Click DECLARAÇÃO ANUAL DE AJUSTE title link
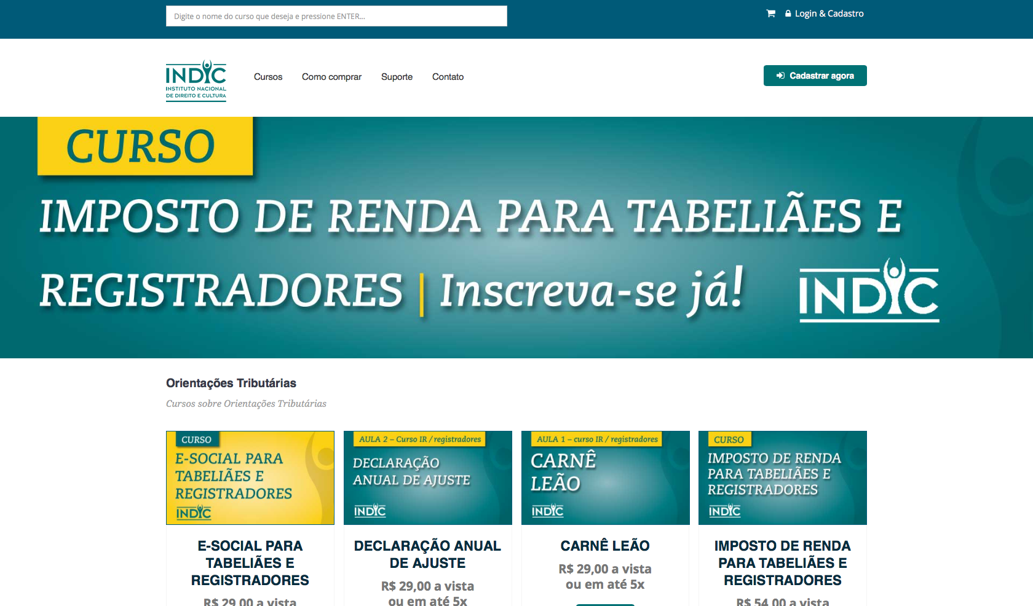This screenshot has width=1033, height=606. (427, 554)
